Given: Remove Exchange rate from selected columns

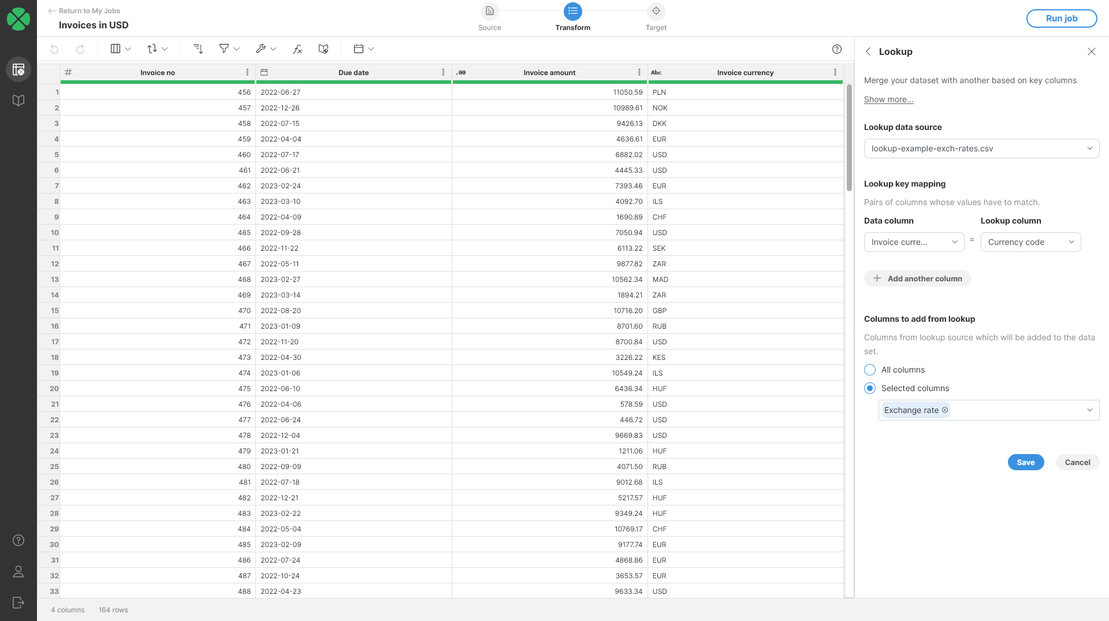Looking at the screenshot, I should [945, 410].
